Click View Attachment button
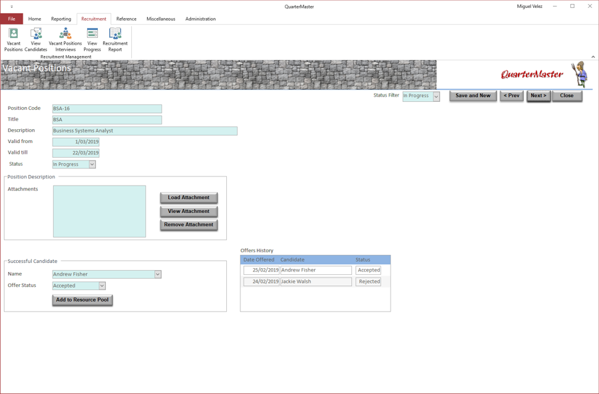 (x=189, y=212)
